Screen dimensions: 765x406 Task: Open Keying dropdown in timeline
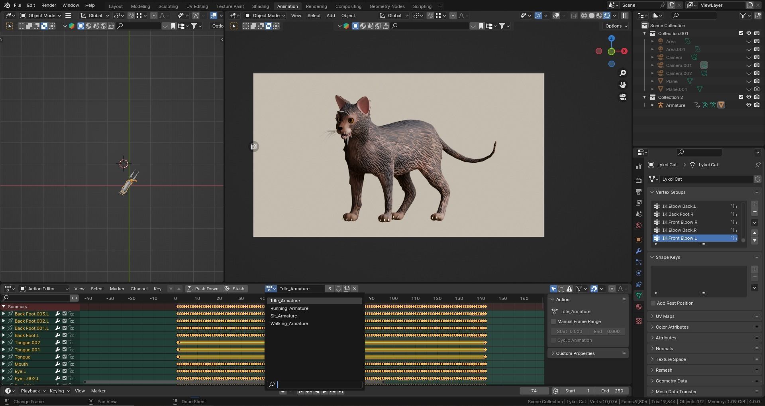[x=59, y=391]
